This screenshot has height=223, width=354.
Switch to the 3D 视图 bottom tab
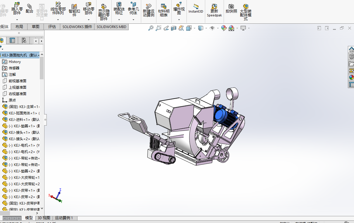coord(44,218)
